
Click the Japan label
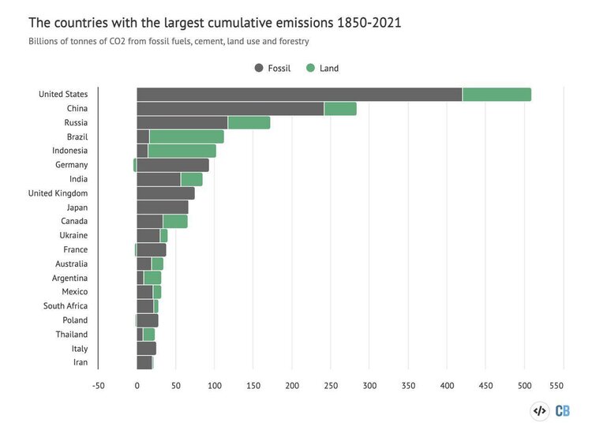click(x=77, y=208)
